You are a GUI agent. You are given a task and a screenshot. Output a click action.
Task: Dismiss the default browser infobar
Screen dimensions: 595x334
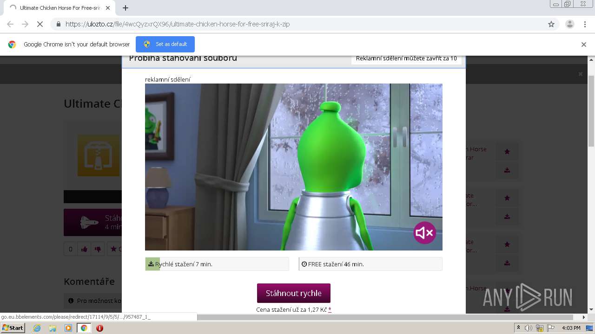coord(584,45)
